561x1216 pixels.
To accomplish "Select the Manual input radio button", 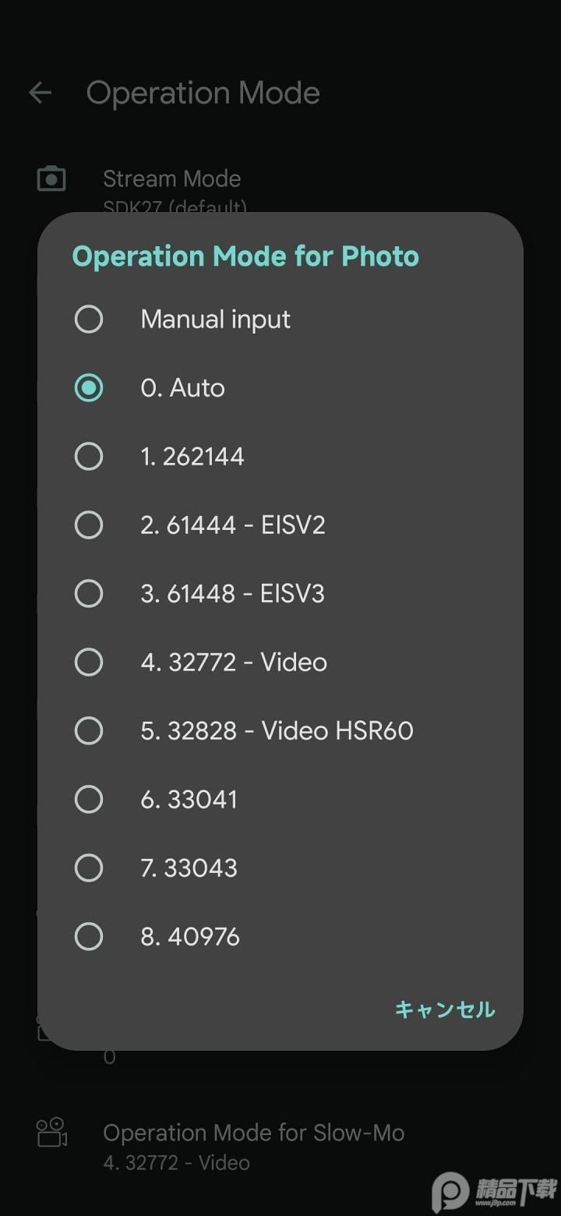I will [x=88, y=319].
